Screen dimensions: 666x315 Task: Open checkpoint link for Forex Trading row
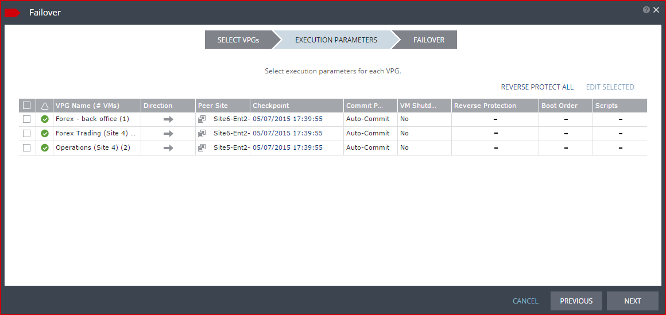tap(288, 133)
